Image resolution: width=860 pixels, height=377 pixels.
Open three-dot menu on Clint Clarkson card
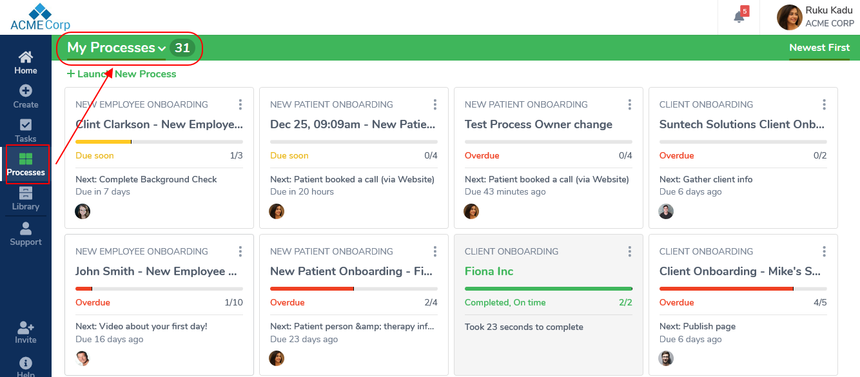pos(240,104)
